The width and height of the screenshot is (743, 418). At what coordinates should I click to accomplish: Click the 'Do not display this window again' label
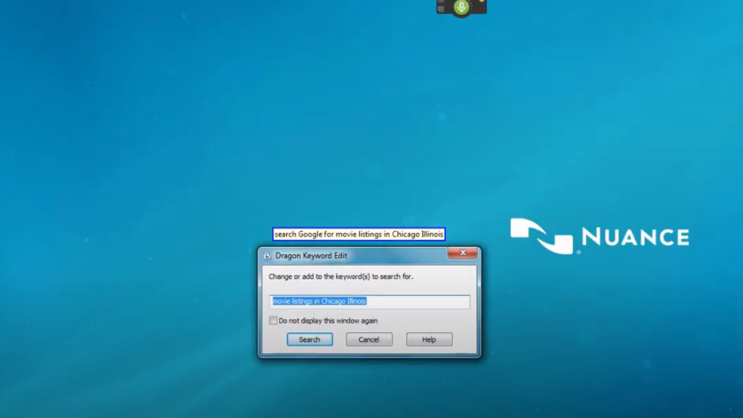coord(328,321)
